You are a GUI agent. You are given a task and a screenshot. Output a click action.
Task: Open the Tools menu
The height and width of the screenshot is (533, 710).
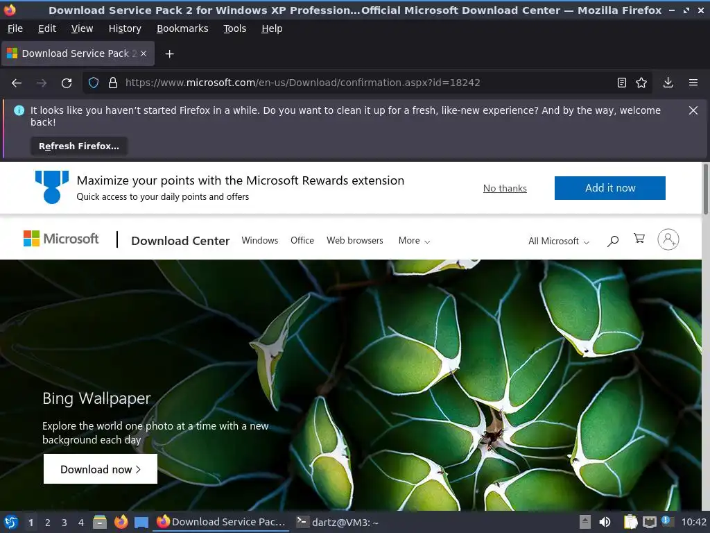pos(234,28)
